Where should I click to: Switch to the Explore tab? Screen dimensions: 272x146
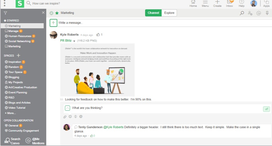(x=169, y=13)
